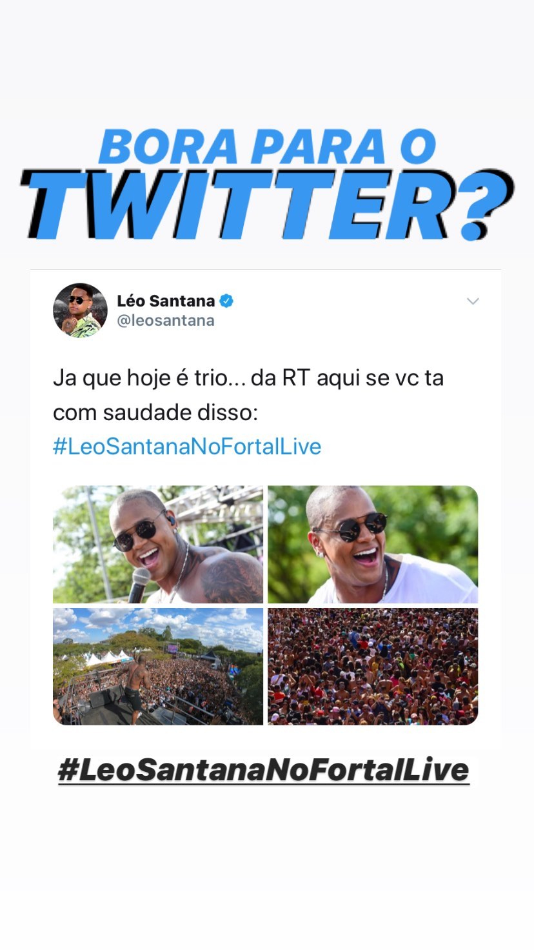
Task: Open the Léo Santana display name
Action: [x=166, y=301]
